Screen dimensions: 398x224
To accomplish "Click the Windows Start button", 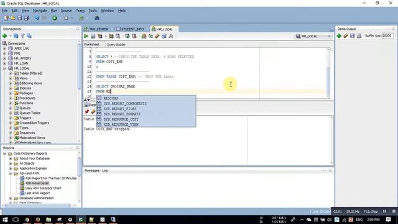I will coord(5,220).
